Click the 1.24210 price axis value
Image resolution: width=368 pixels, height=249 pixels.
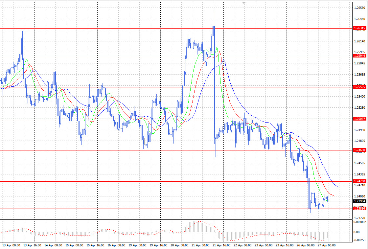[x=359, y=185]
